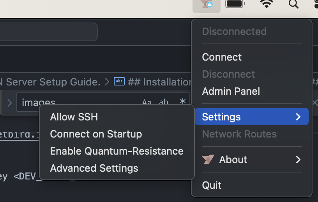This screenshot has height=202, width=318.
Task: Expand the Settings submenu arrow
Action: 298,117
